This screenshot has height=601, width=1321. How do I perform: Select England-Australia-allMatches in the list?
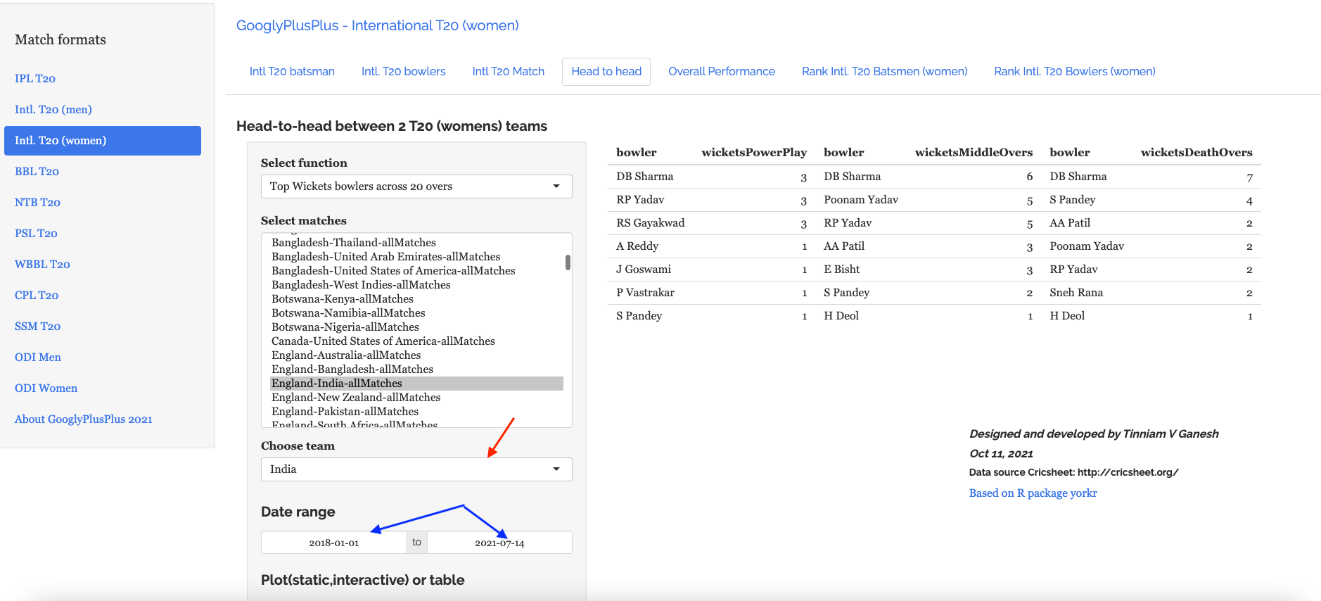click(346, 355)
